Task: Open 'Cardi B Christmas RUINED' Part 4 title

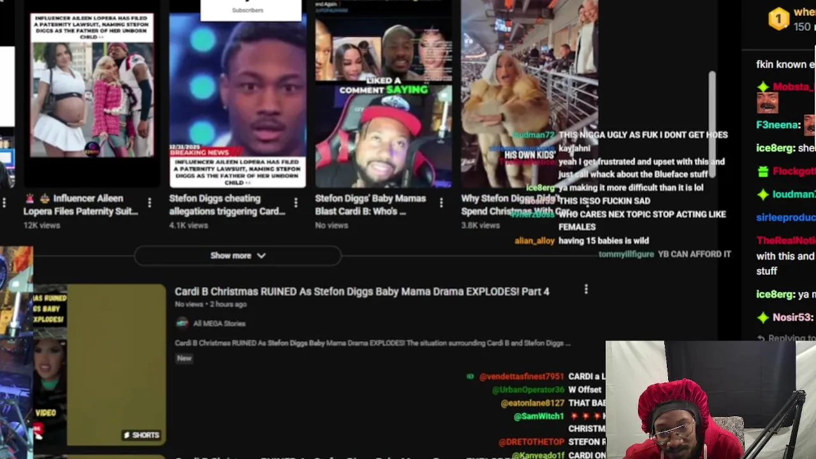Action: (361, 291)
